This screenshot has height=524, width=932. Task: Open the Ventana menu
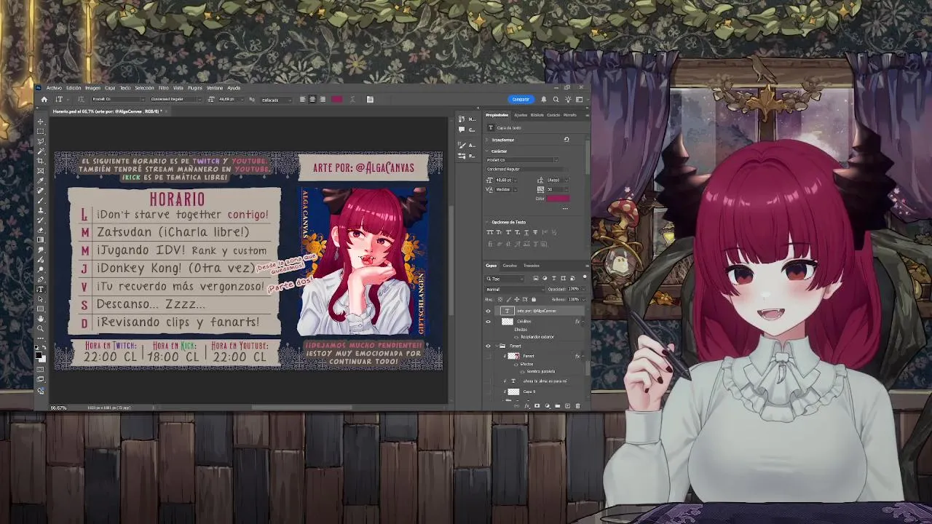pyautogui.click(x=215, y=88)
